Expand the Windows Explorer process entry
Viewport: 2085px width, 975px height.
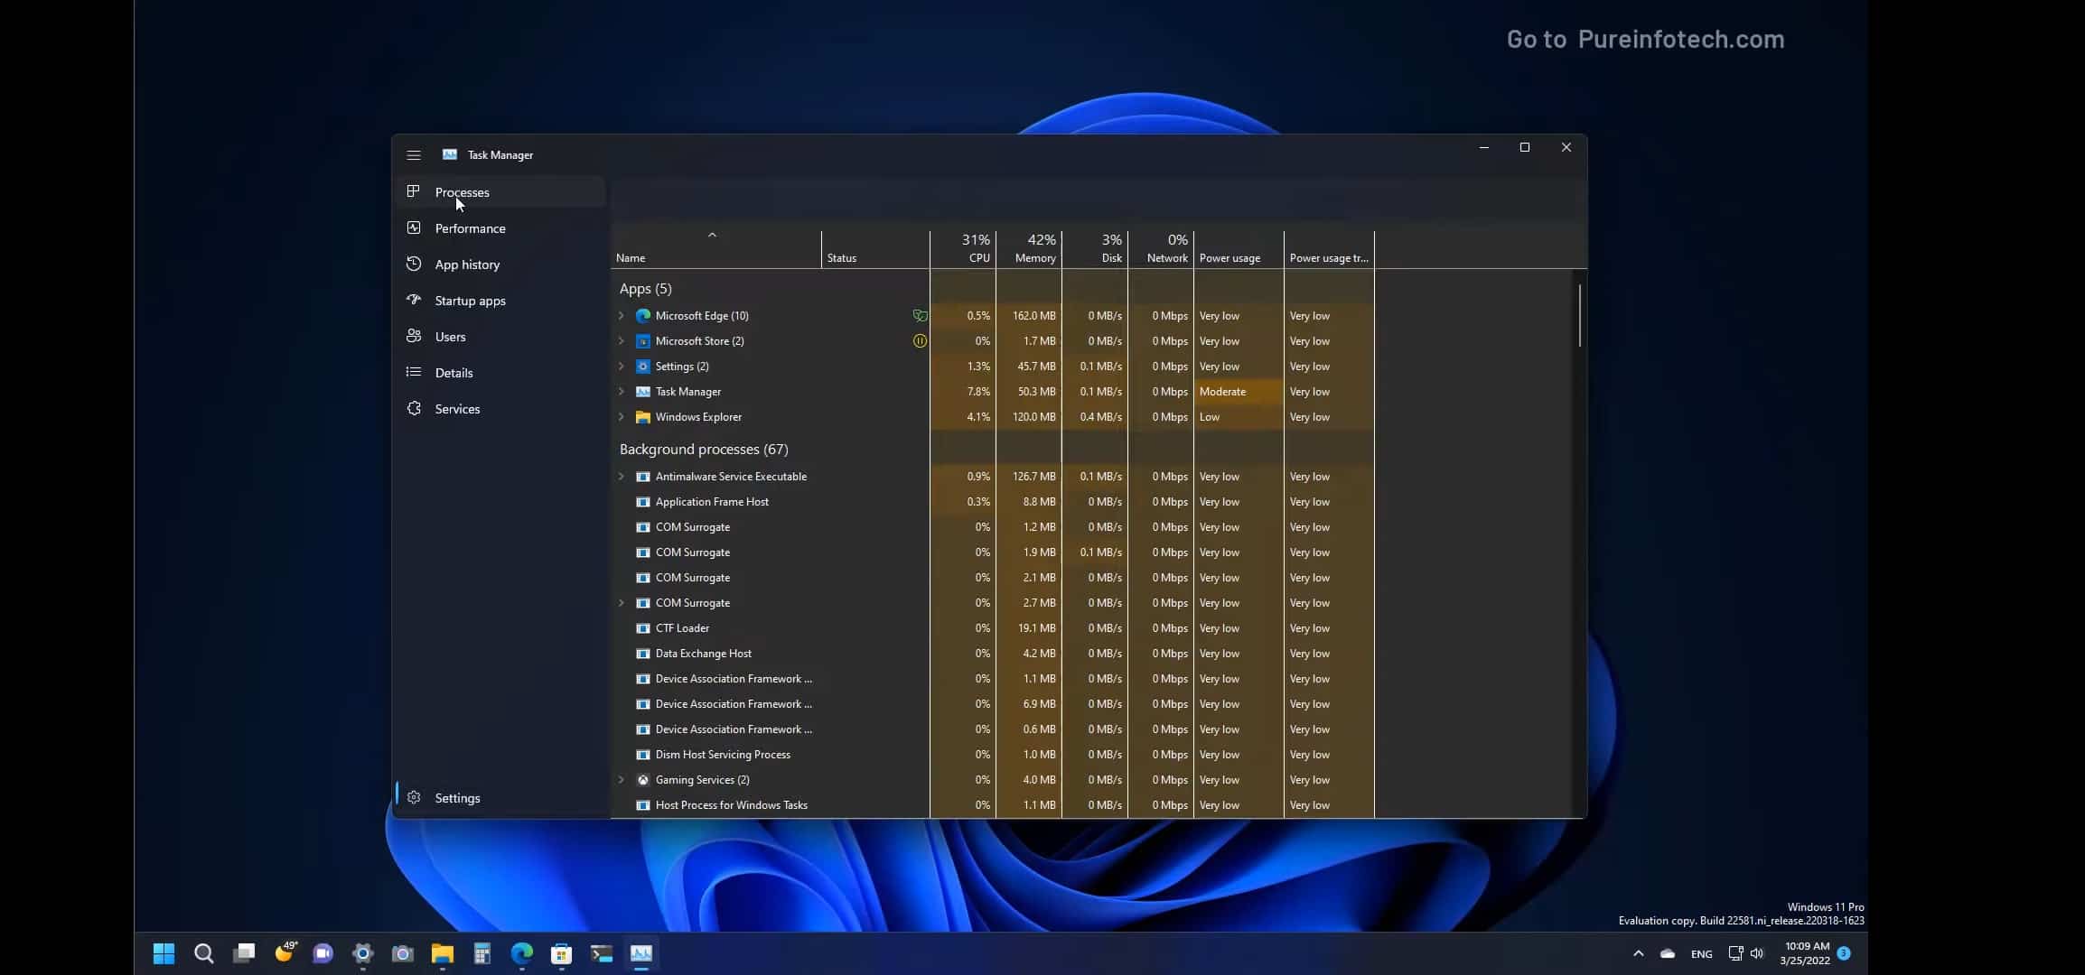pos(622,417)
